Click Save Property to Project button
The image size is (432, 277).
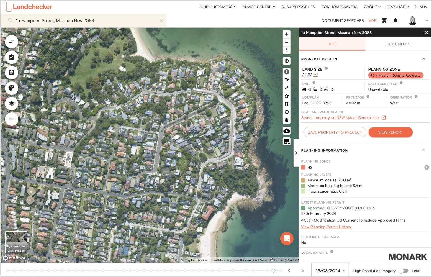point(335,132)
